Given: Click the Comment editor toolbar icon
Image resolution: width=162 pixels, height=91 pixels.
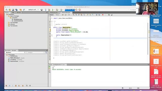Looking at the screenshot, I should (x=109, y=15).
